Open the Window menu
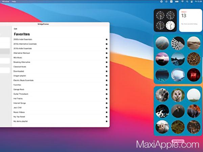The image size is (203, 152). [x=5, y=2]
